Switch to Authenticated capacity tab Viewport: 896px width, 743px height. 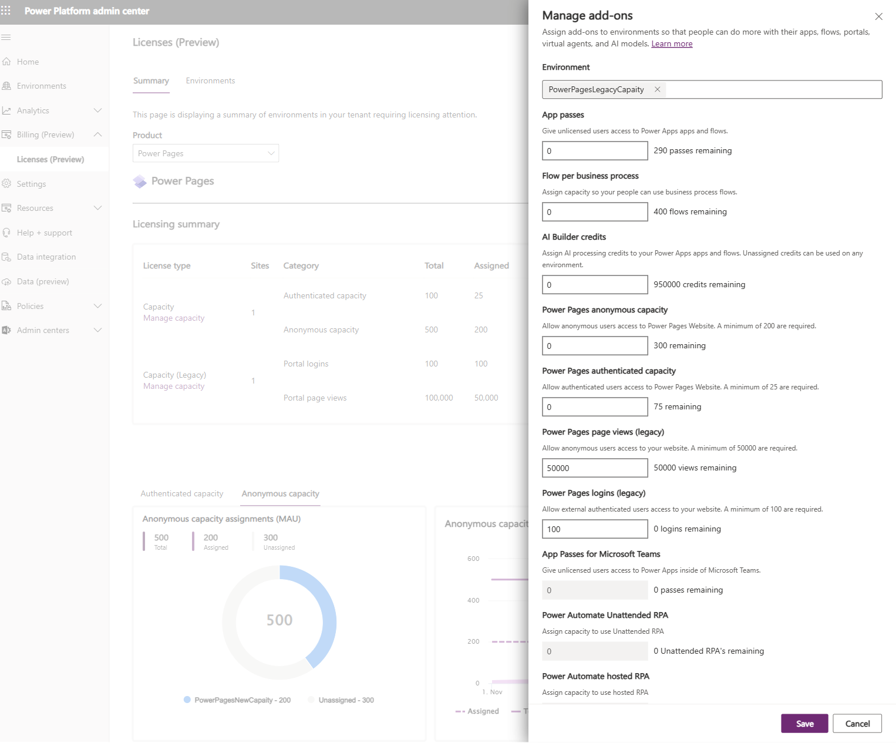(x=181, y=493)
